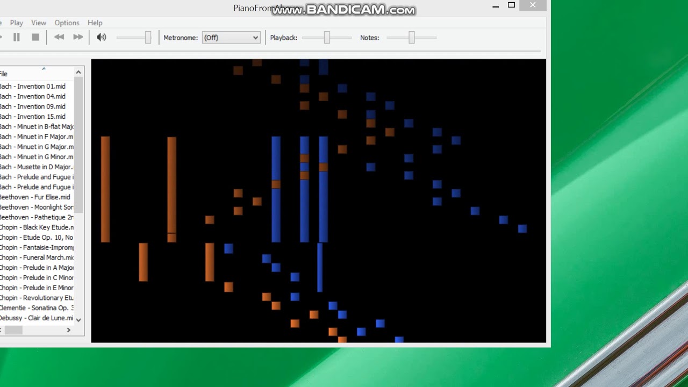Select Chopin - Etude Op. 10

pyautogui.click(x=37, y=237)
